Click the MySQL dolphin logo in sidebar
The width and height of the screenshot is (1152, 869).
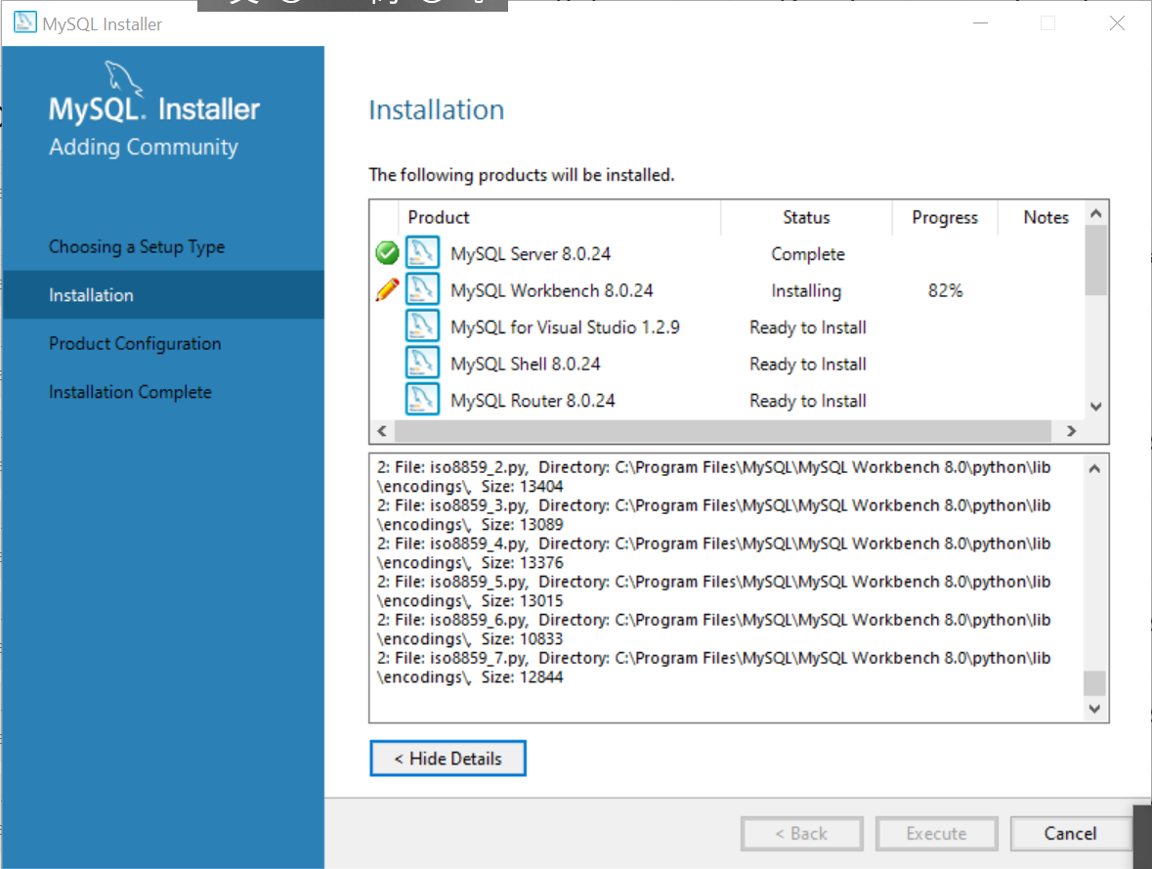tap(123, 78)
